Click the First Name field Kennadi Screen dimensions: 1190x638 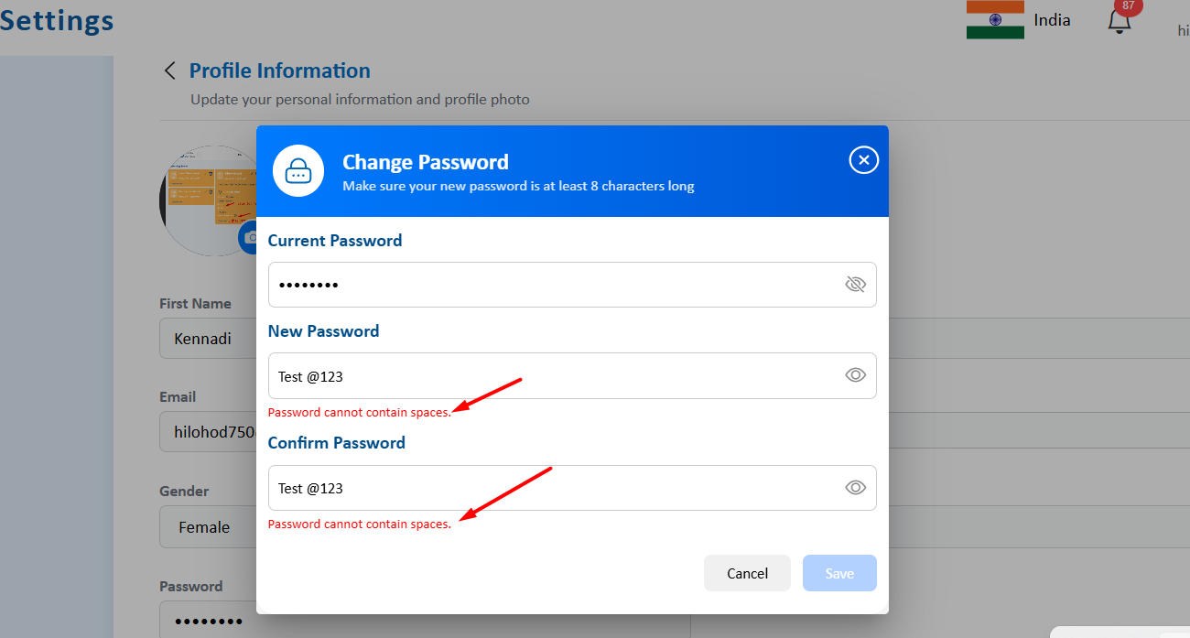(209, 339)
